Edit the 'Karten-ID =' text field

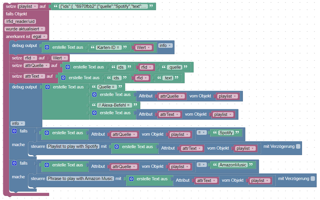pyautogui.click(x=109, y=47)
